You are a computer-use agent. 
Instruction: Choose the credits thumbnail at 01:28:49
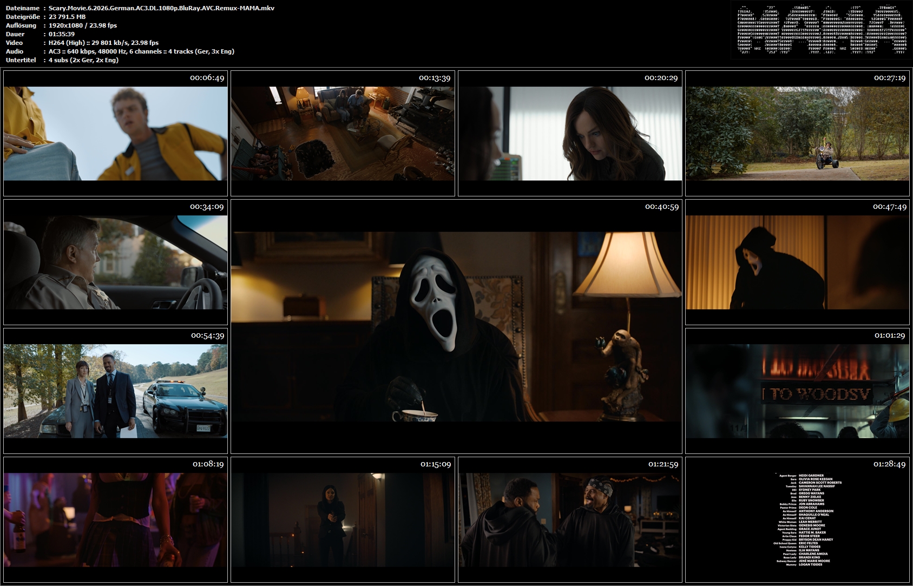(797, 519)
